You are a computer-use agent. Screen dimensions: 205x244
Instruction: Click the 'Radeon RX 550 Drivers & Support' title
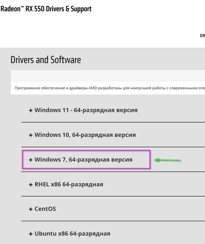[x=46, y=9]
